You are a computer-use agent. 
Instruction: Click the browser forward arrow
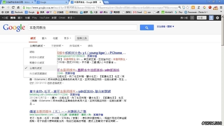coord(8,7)
